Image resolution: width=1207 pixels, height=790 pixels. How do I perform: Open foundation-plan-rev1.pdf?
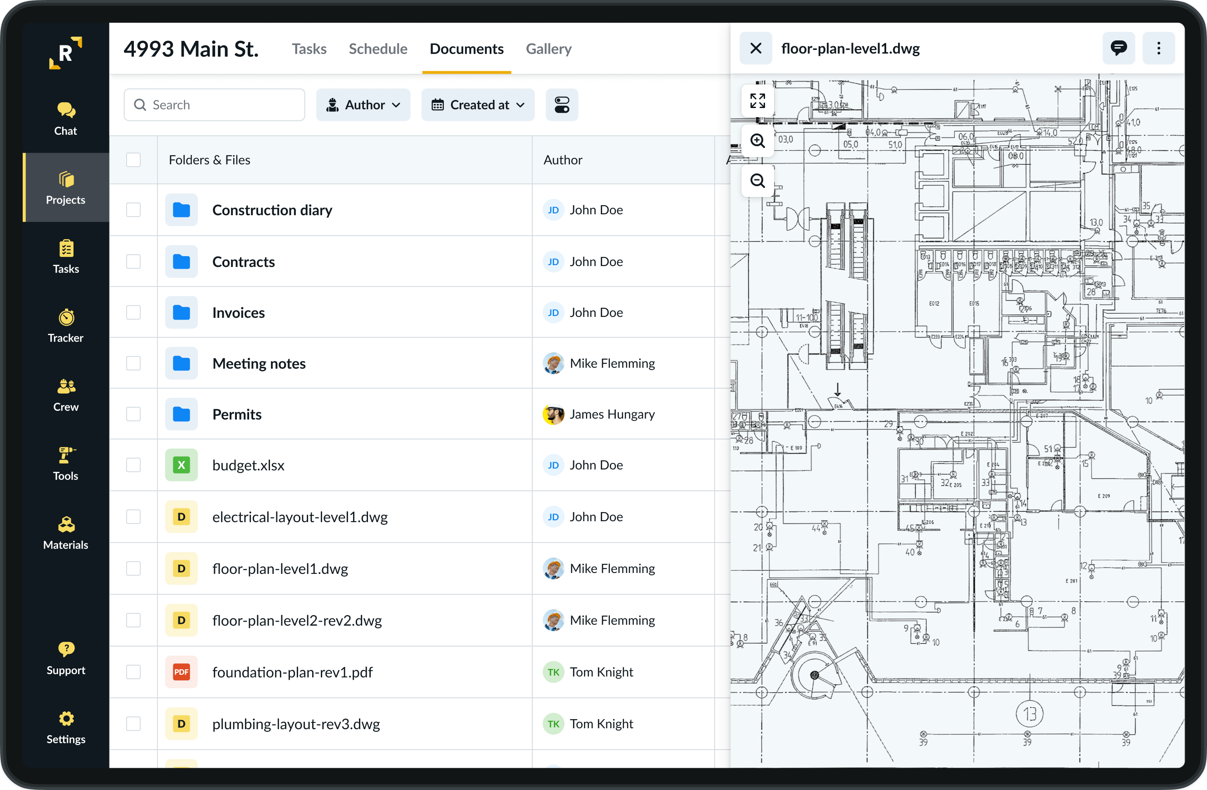292,672
